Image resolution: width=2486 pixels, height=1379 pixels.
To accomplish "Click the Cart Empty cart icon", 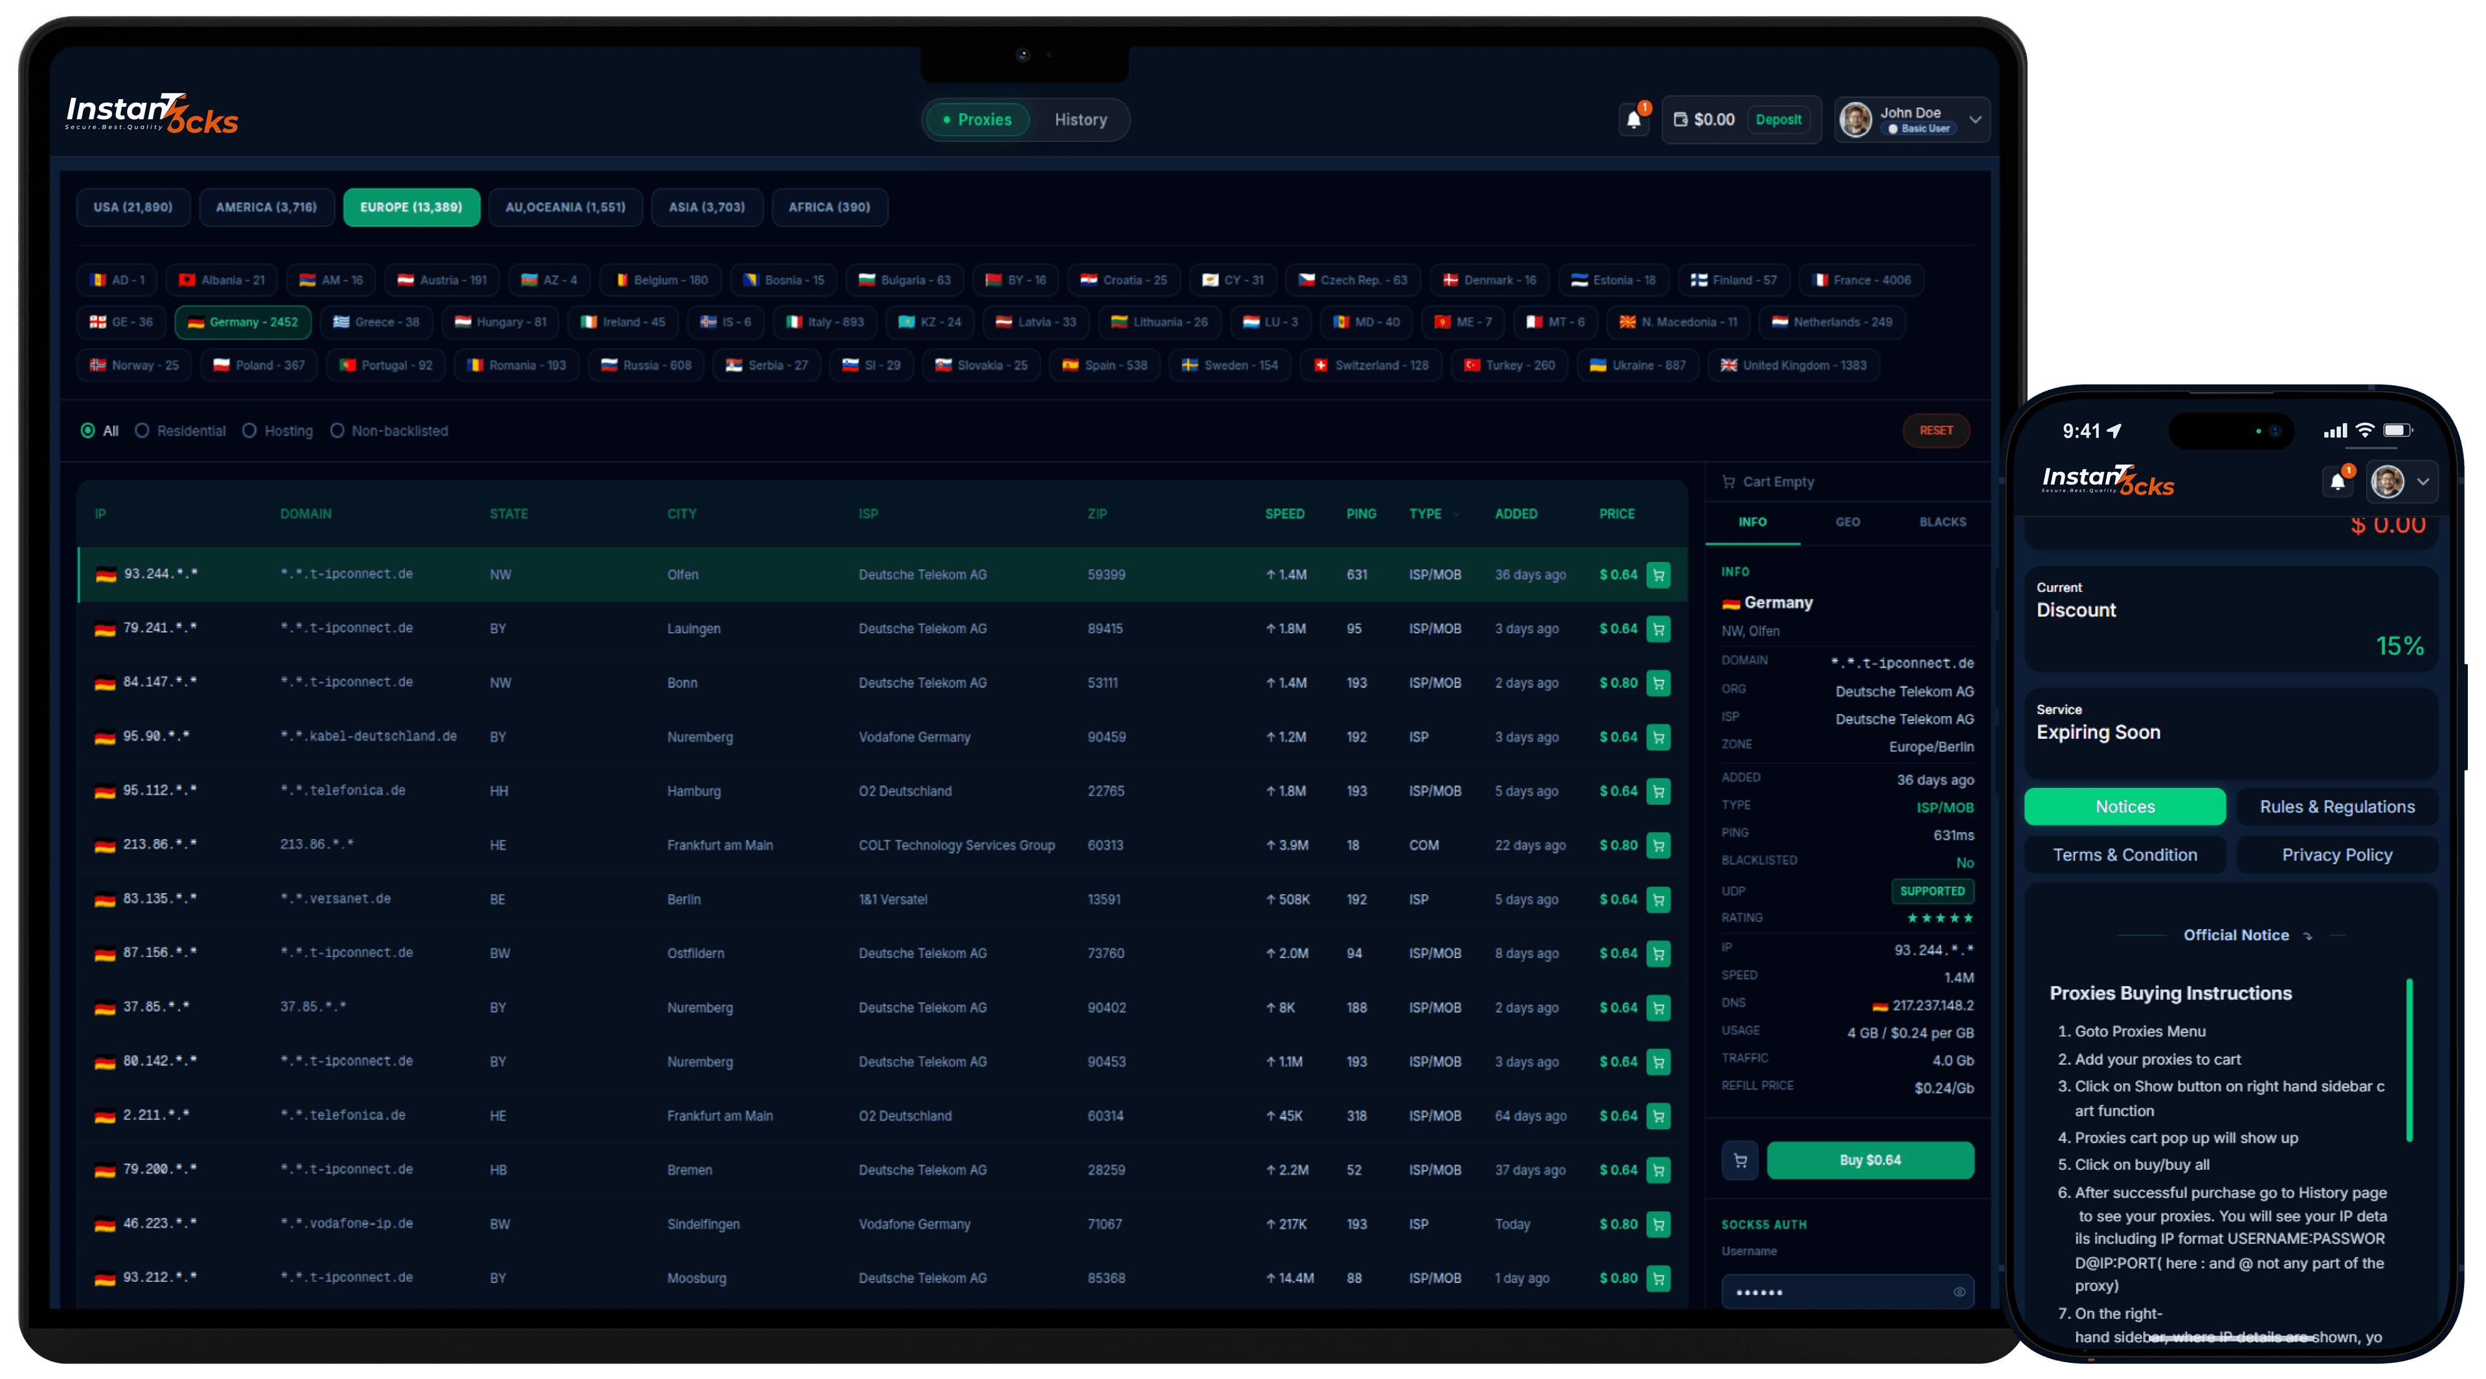I will pyautogui.click(x=1729, y=482).
